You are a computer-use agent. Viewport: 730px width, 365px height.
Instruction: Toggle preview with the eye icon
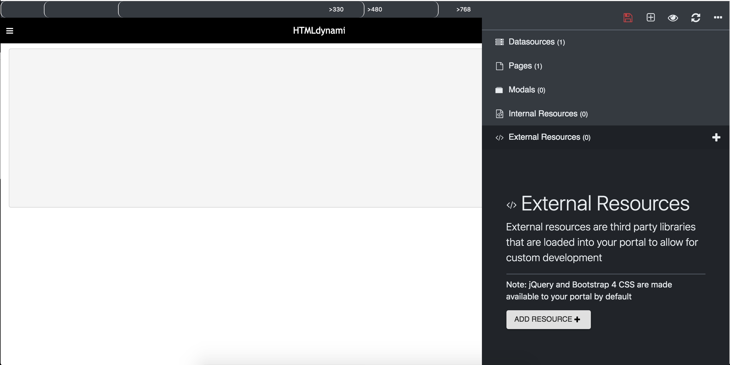(x=673, y=18)
